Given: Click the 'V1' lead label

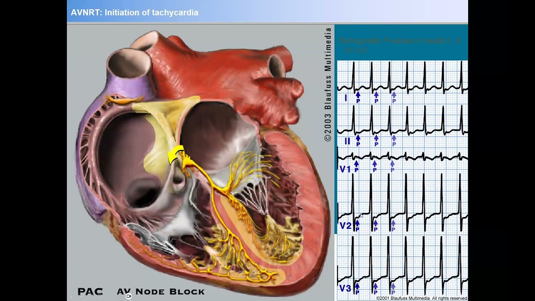Looking at the screenshot, I should (345, 169).
